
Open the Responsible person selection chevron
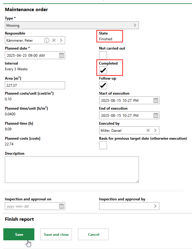click(61, 40)
